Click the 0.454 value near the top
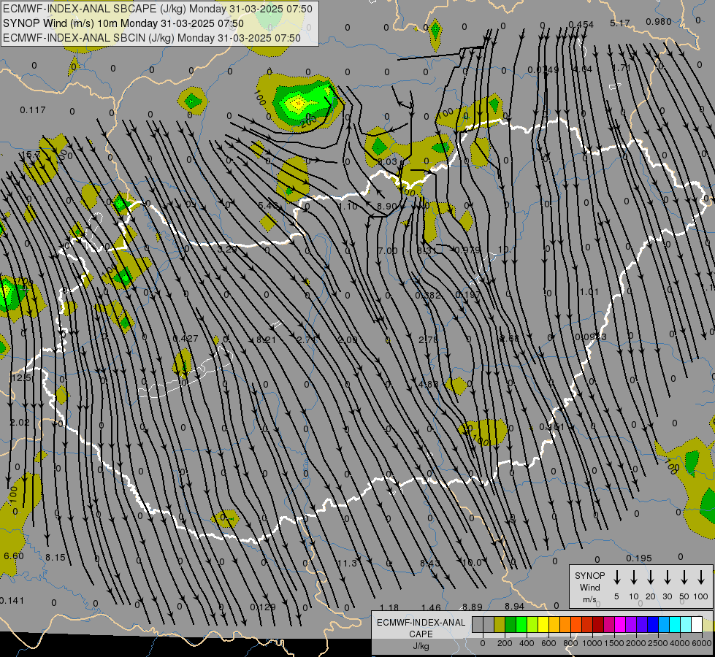 tap(581, 25)
